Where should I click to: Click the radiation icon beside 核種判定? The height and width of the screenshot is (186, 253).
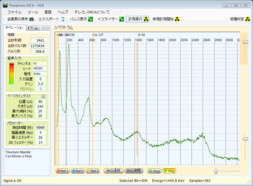click(248, 19)
